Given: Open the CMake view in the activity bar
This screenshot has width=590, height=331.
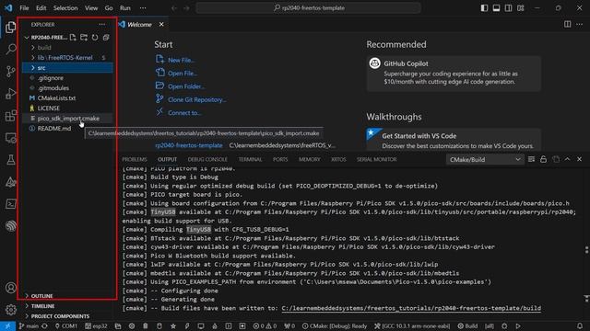Looking at the screenshot, I should pyautogui.click(x=10, y=182).
